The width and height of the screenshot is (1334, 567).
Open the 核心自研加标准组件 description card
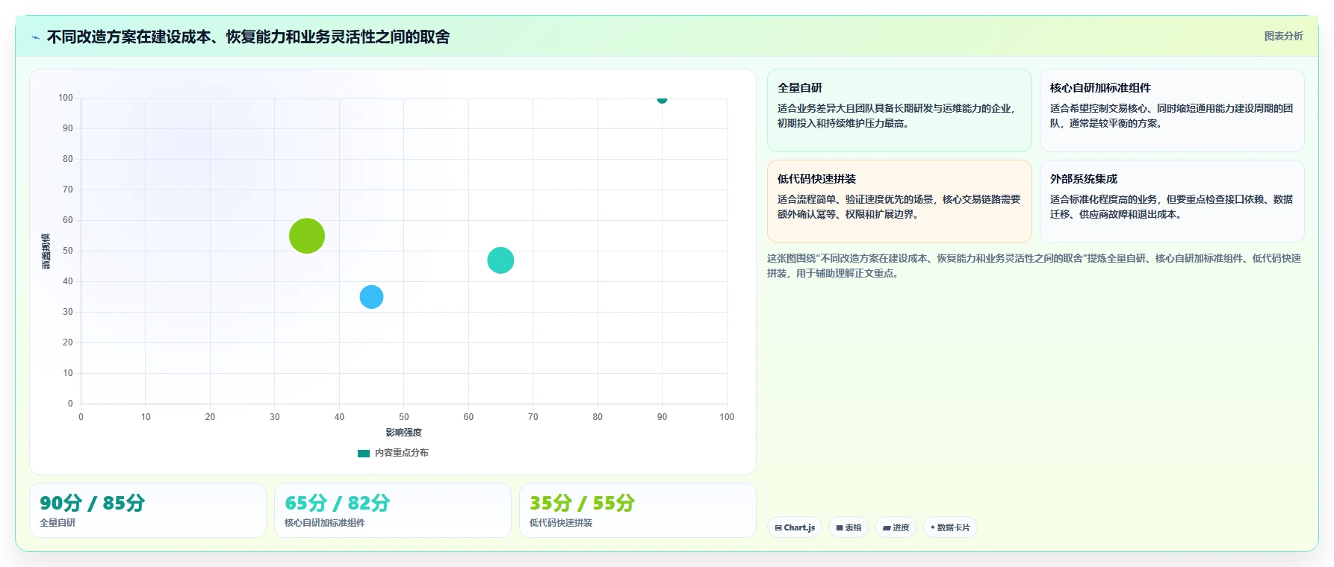[x=1172, y=110]
